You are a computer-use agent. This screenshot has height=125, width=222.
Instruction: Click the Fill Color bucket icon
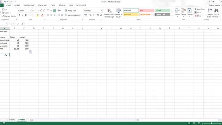pyautogui.click(x=37, y=15)
